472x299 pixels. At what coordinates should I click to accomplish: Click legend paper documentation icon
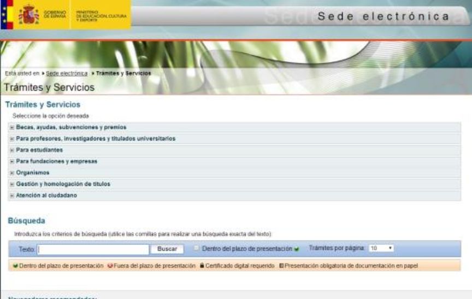(x=282, y=266)
